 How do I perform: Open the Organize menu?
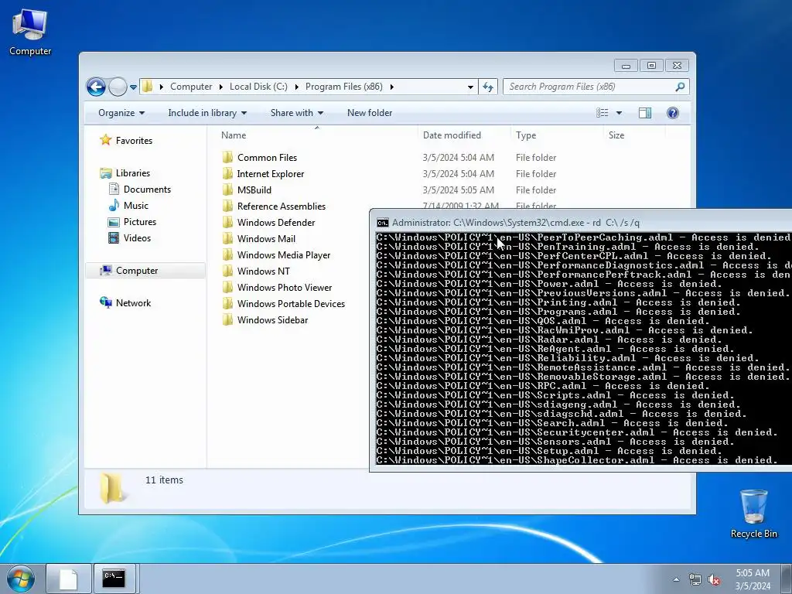pos(121,113)
